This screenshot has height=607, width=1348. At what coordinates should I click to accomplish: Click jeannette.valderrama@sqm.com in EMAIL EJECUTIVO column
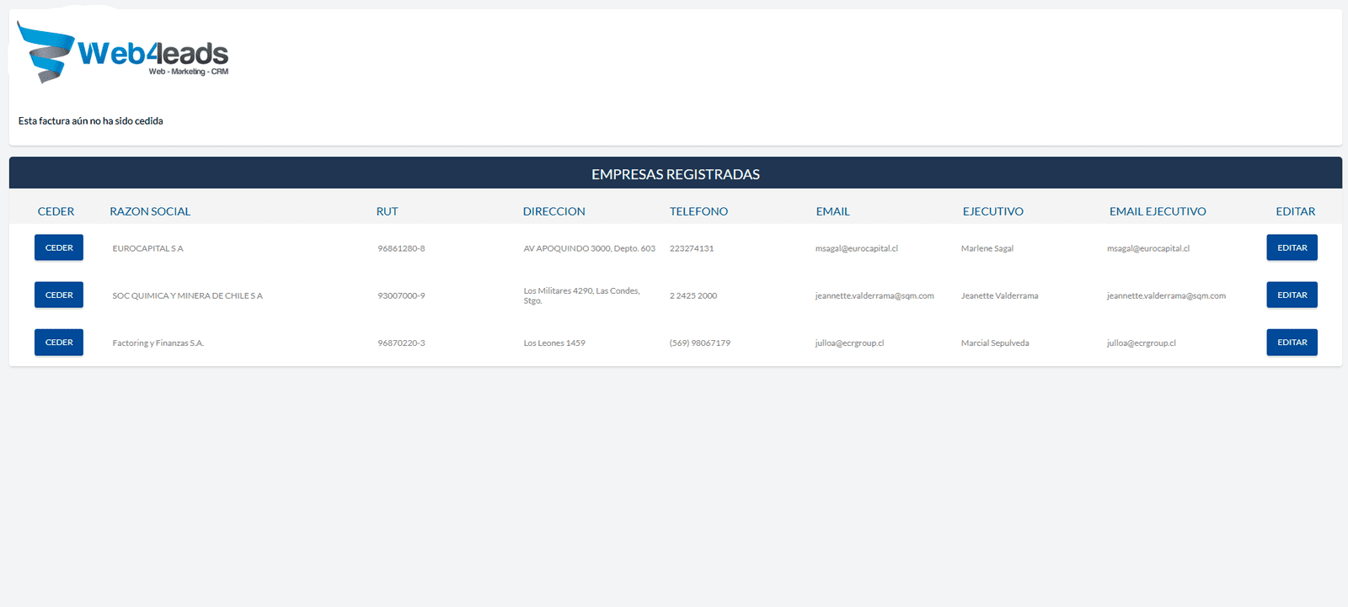click(1166, 296)
